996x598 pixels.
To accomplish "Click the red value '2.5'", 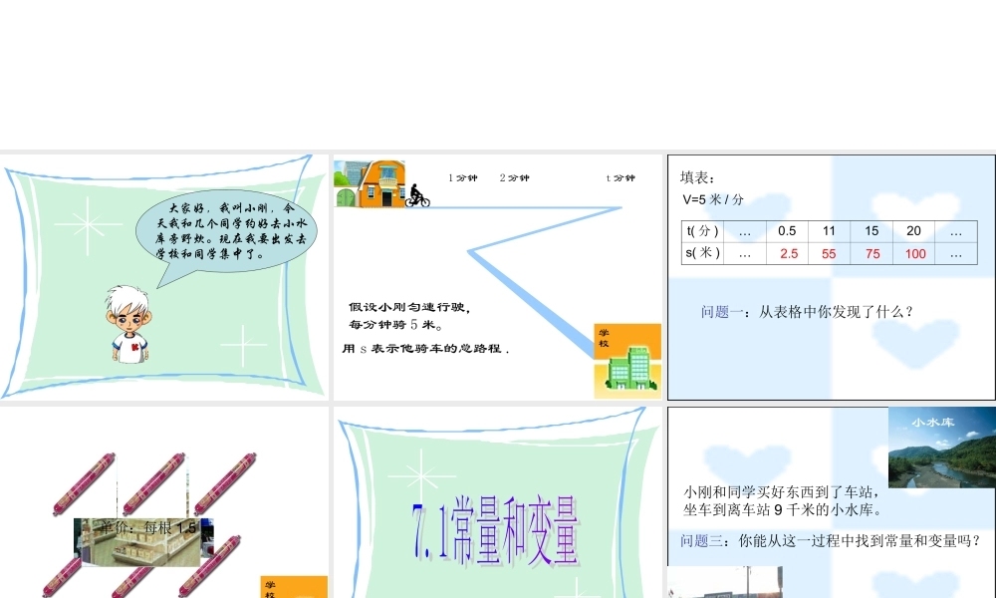I will pos(789,253).
